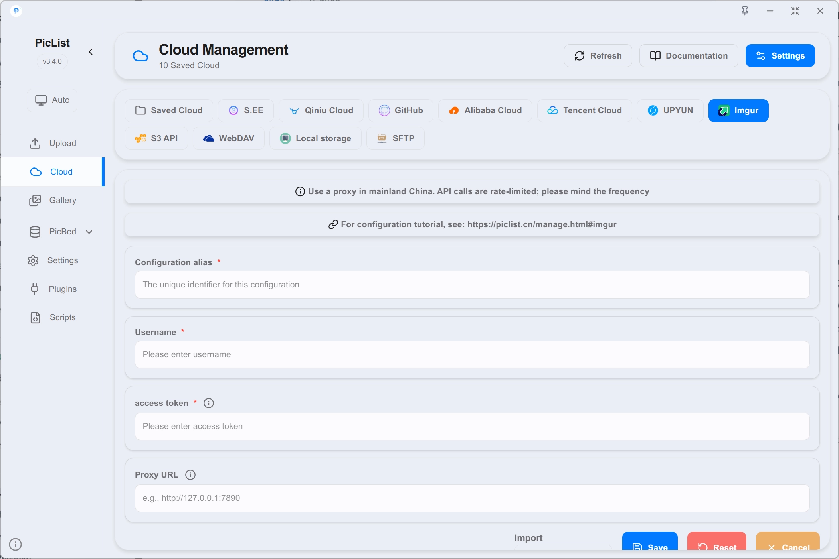
Task: Click the cloud icon beside Cloud Management title
Action: pos(140,56)
